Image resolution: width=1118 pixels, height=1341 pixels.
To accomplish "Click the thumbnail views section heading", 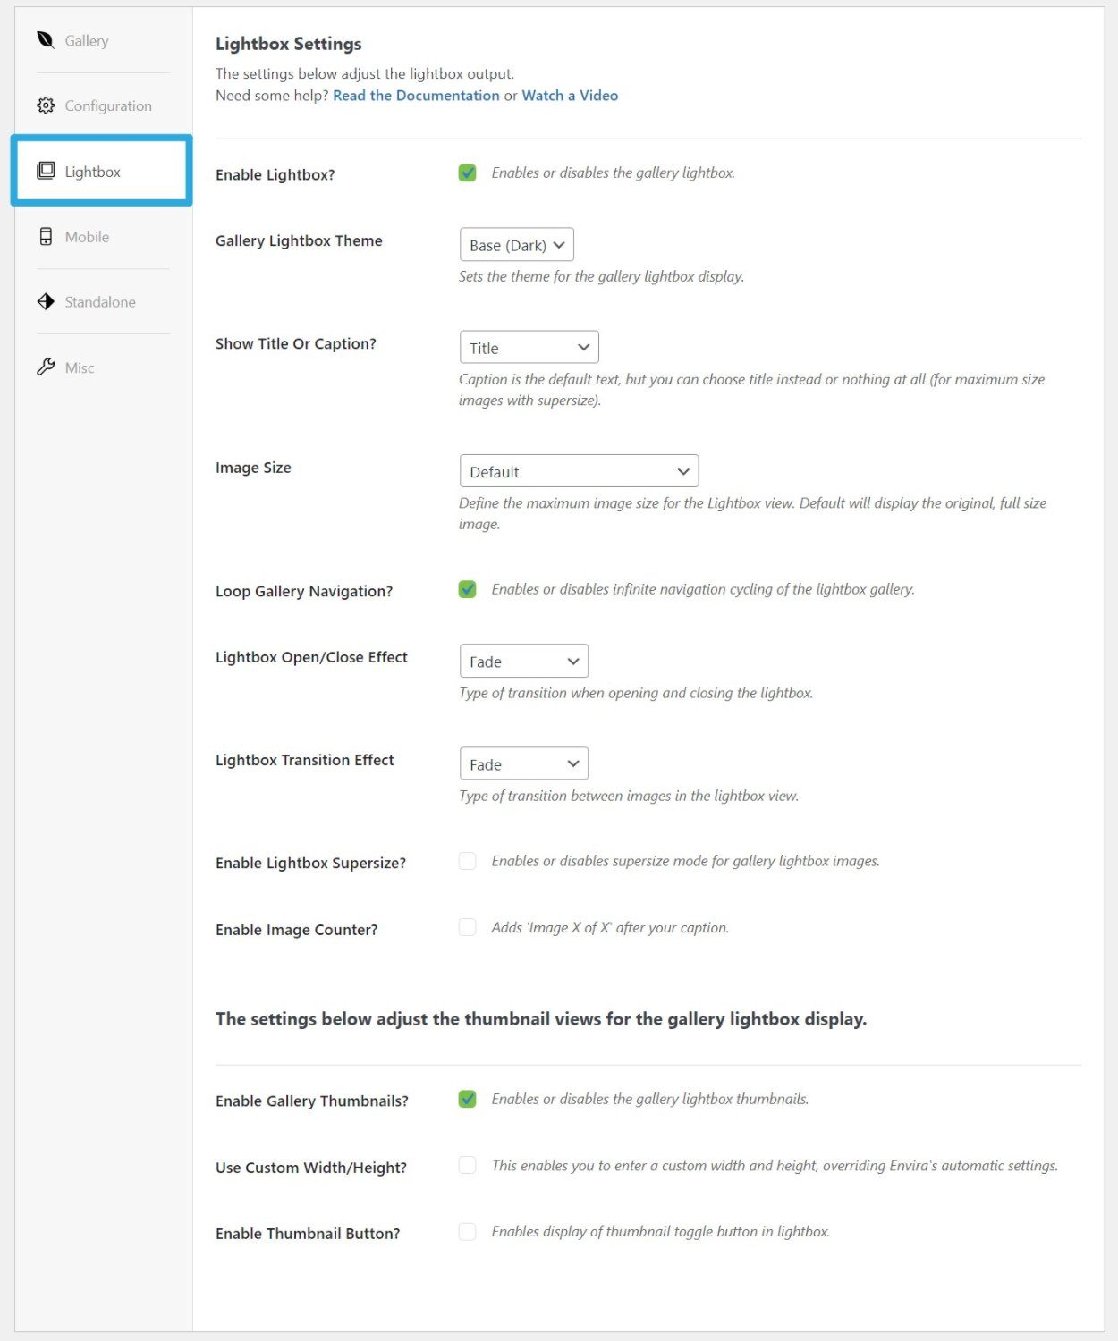I will (541, 1019).
